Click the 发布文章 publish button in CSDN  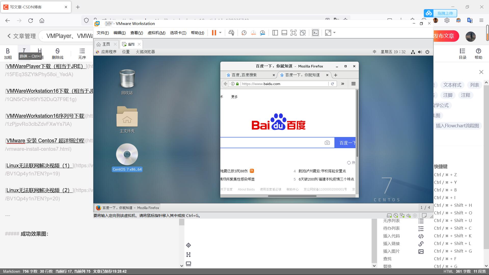(x=446, y=36)
